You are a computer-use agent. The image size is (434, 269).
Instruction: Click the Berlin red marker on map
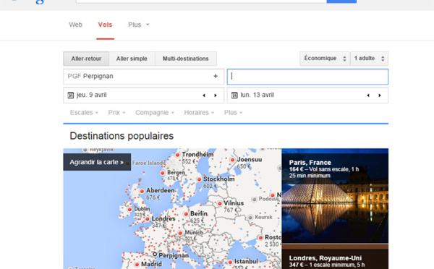coord(186,214)
